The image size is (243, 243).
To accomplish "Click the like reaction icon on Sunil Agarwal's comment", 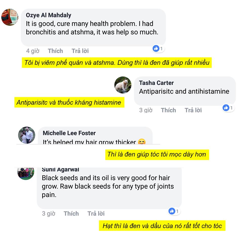I will tap(172, 211).
